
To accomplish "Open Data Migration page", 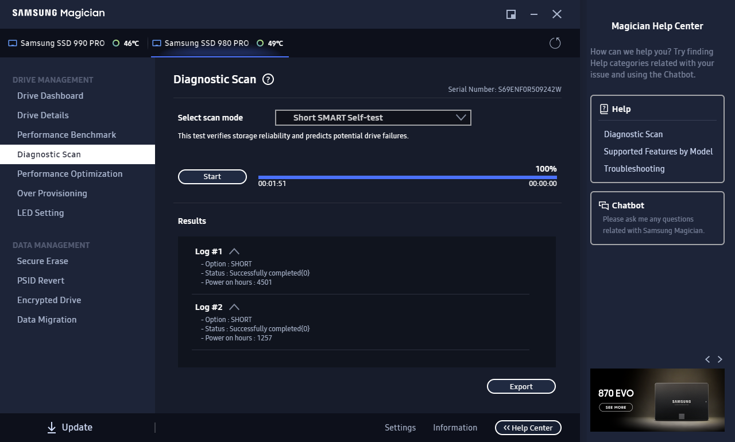I will [x=78, y=320].
